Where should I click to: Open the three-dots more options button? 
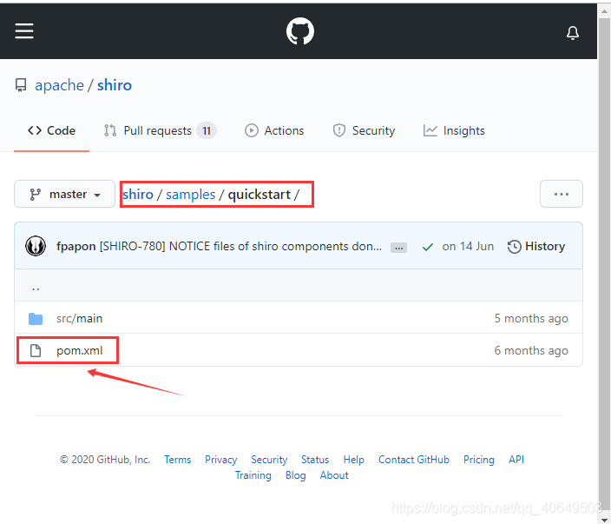click(x=562, y=194)
